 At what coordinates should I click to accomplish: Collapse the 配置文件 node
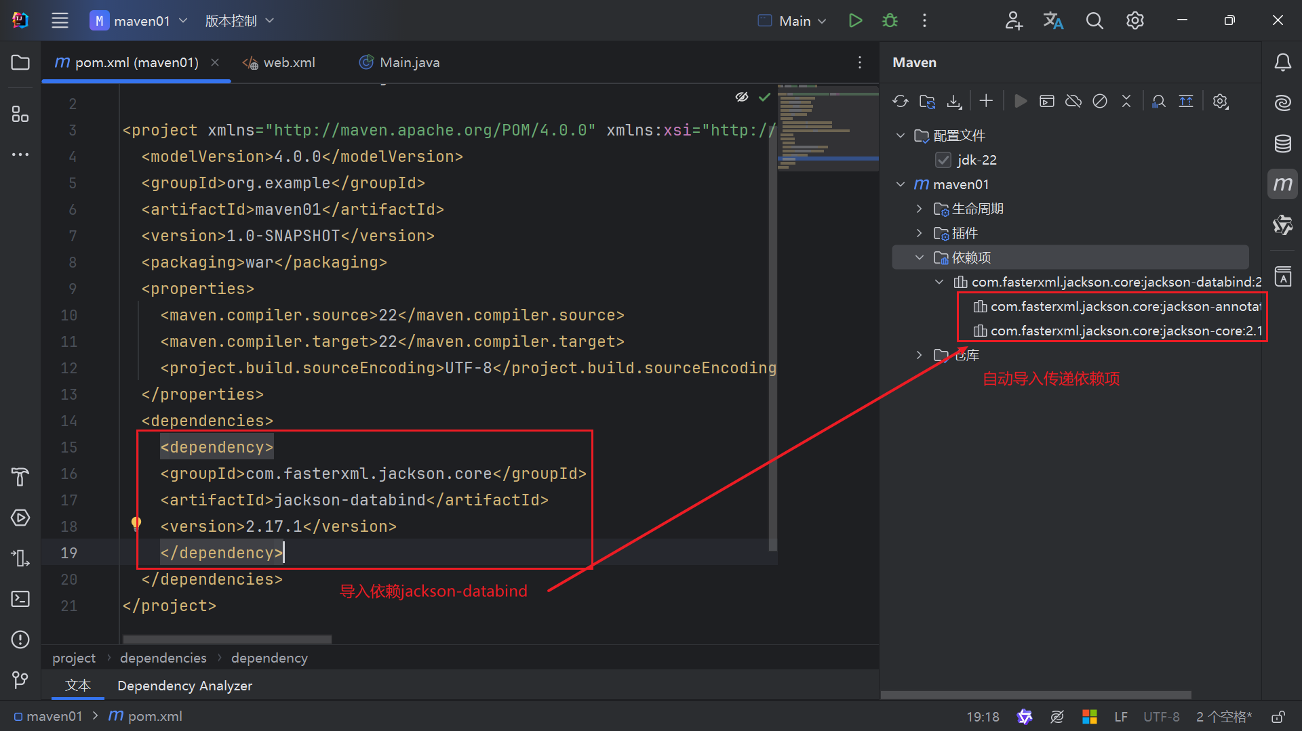pyautogui.click(x=901, y=135)
